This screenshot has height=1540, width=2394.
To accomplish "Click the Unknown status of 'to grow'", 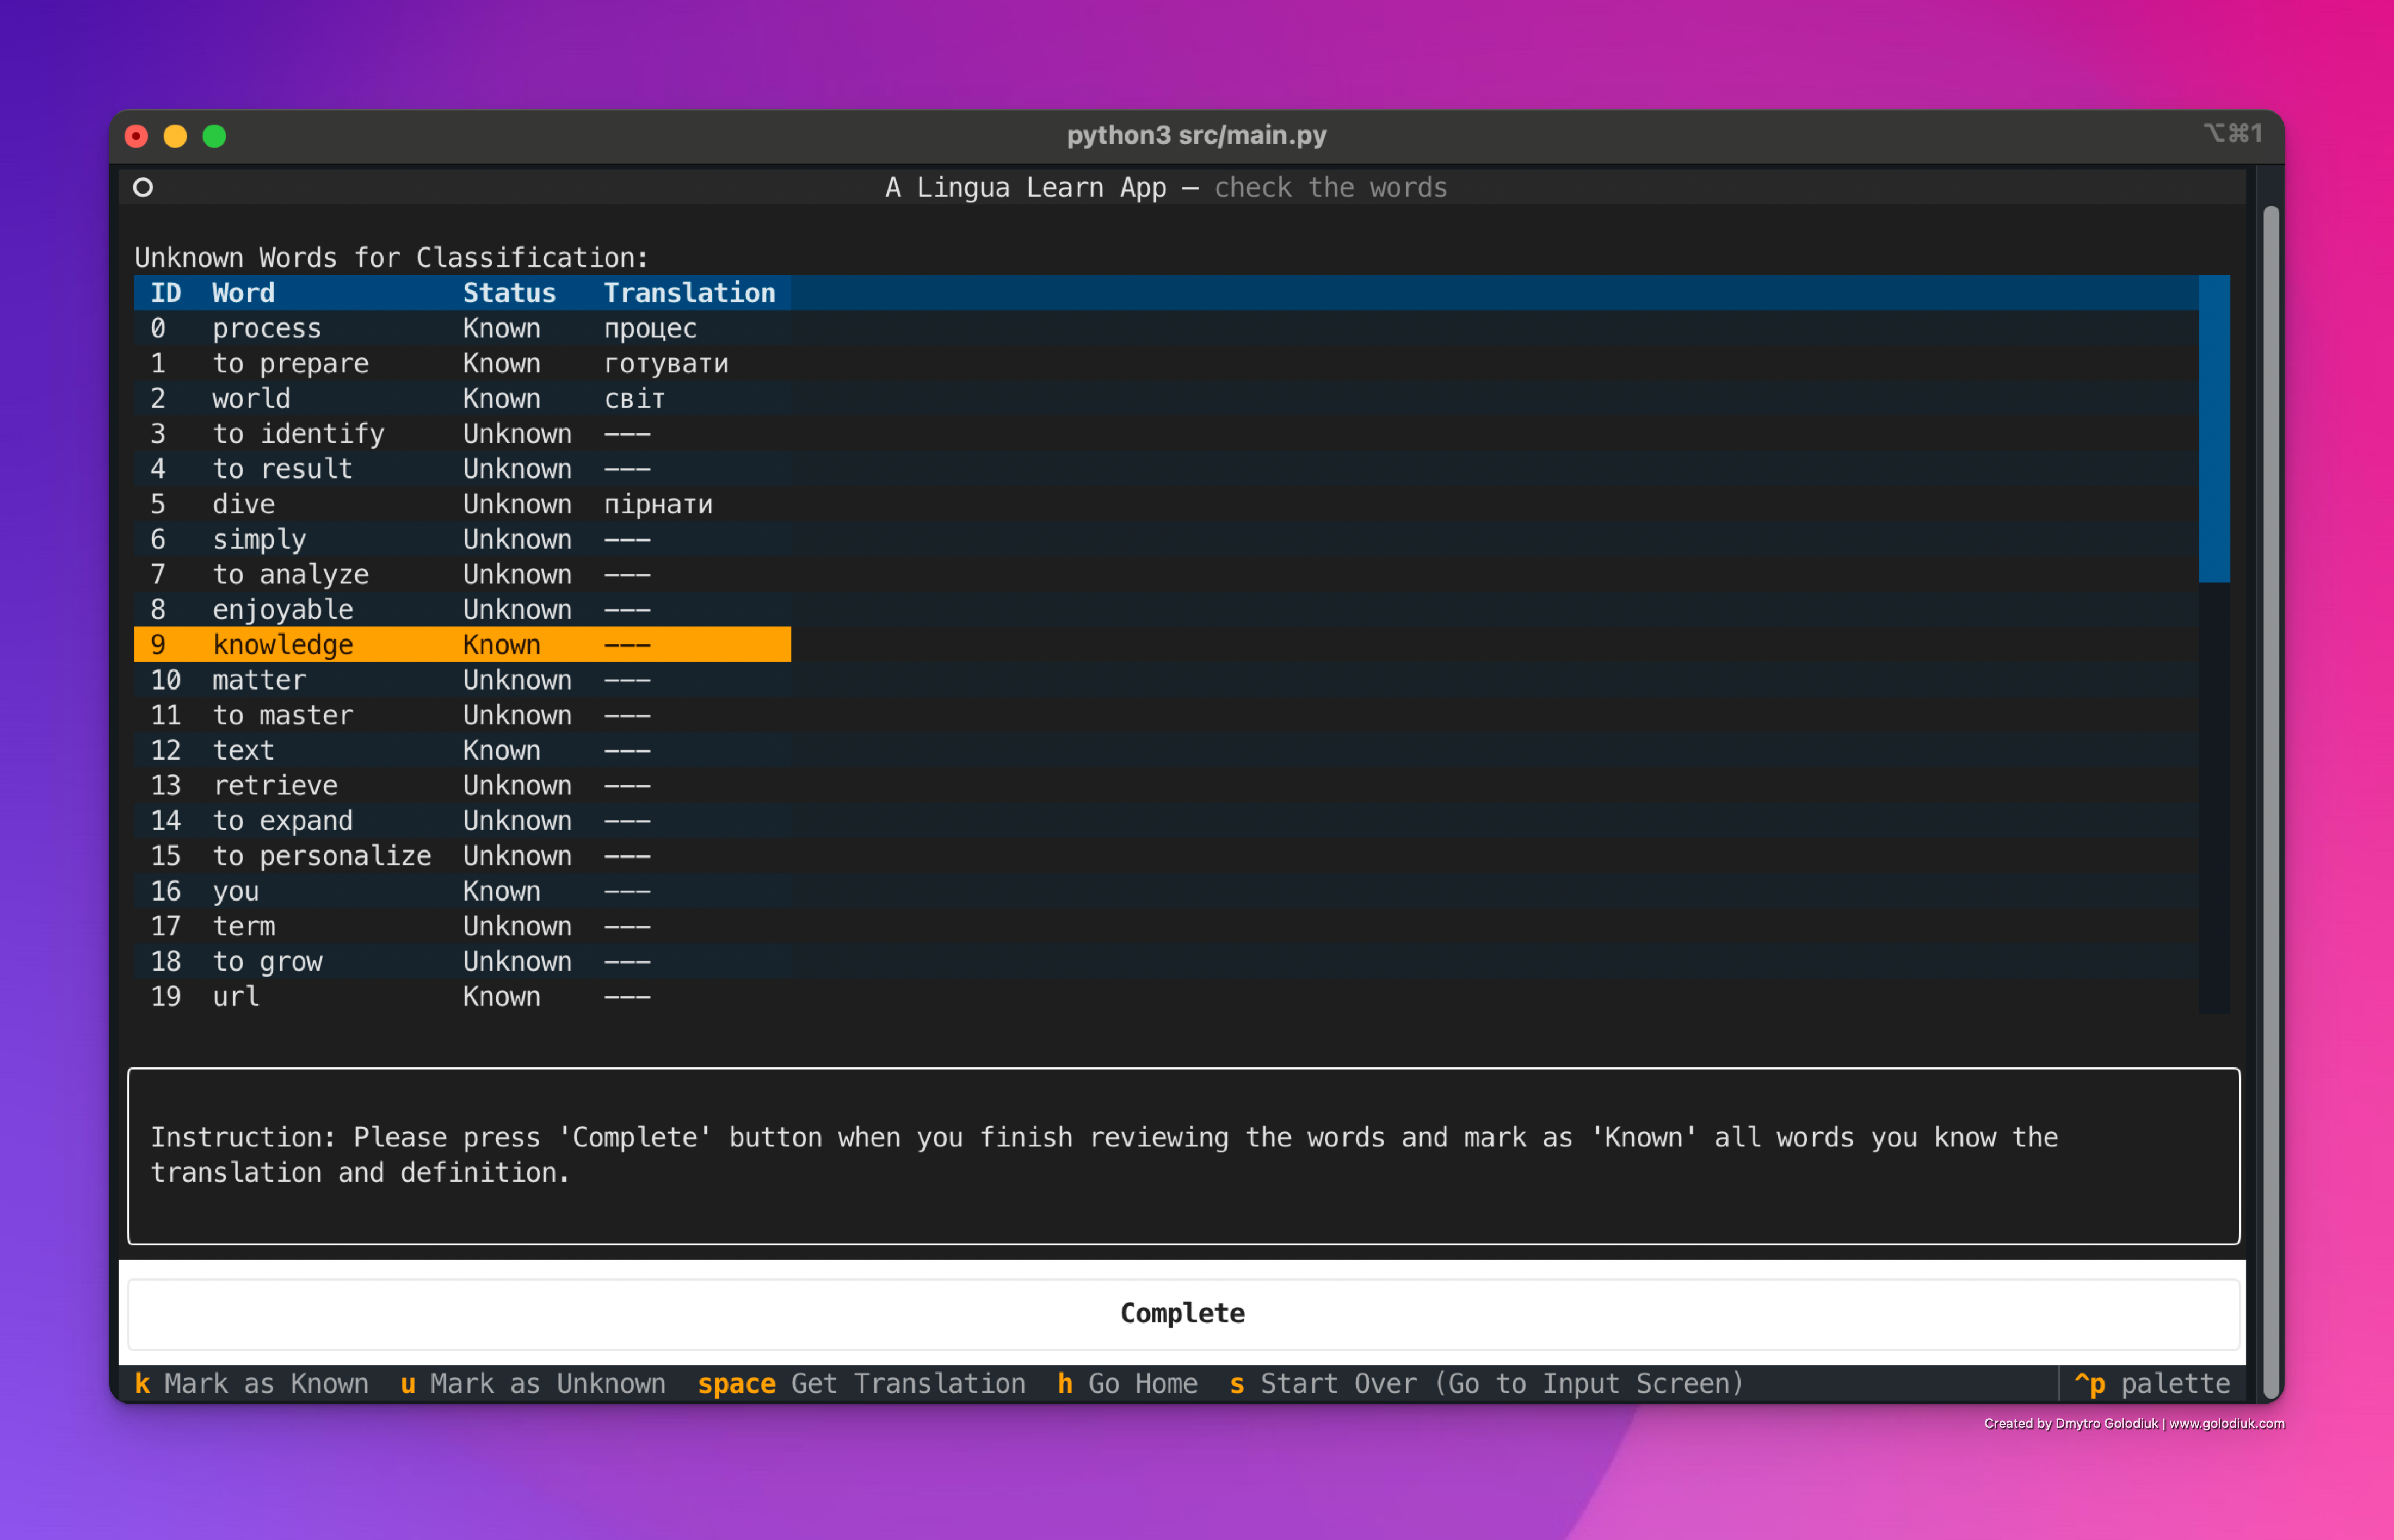I will 517,961.
